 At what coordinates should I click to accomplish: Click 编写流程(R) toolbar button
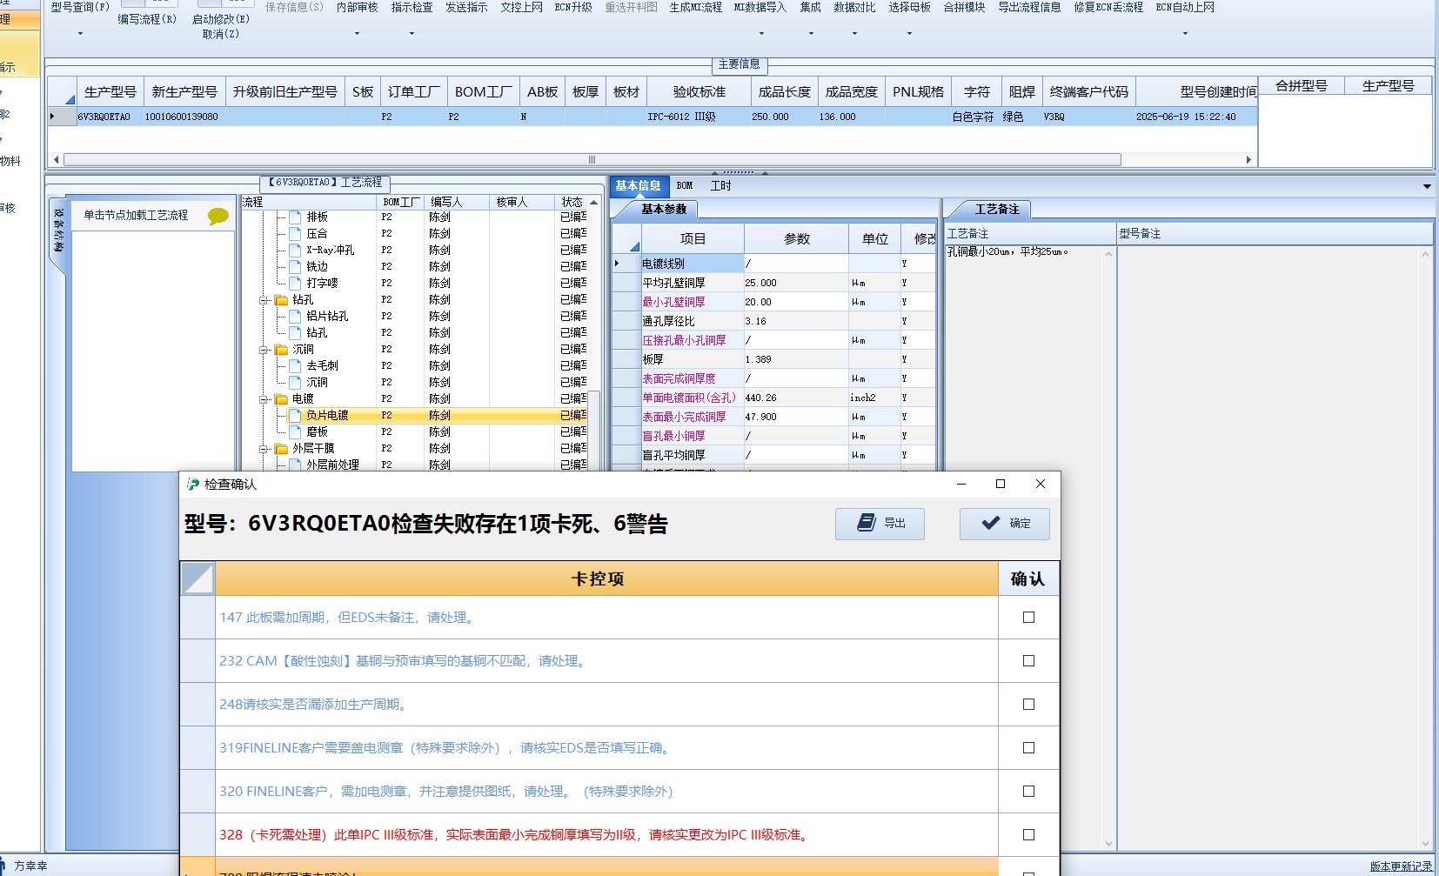tap(147, 18)
